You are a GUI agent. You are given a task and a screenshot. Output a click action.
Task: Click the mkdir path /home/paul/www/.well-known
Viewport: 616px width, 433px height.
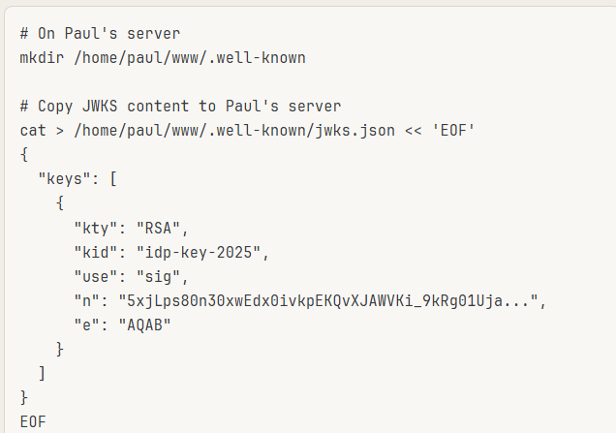190,57
